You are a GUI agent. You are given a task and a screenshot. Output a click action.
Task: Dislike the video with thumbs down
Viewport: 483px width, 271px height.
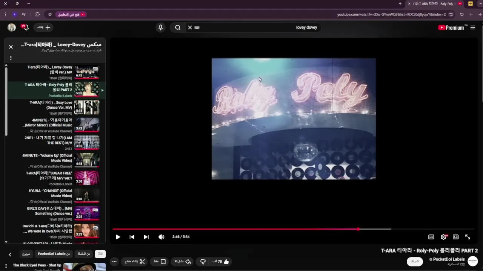pos(203,262)
